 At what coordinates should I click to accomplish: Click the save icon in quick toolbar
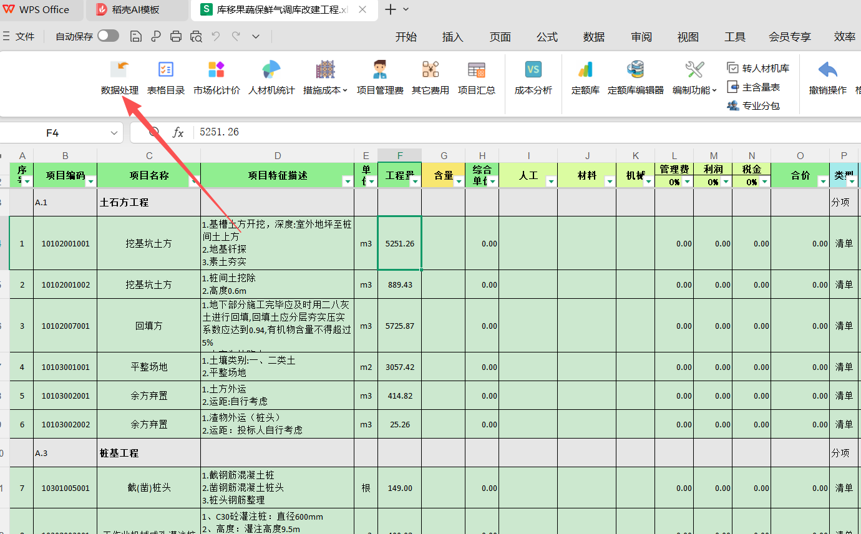(135, 37)
